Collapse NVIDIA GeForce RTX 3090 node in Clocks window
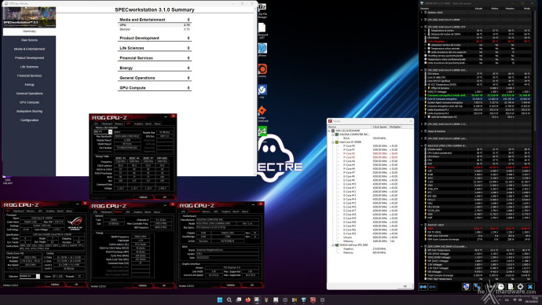This screenshot has height=305, width=542. click(x=333, y=245)
